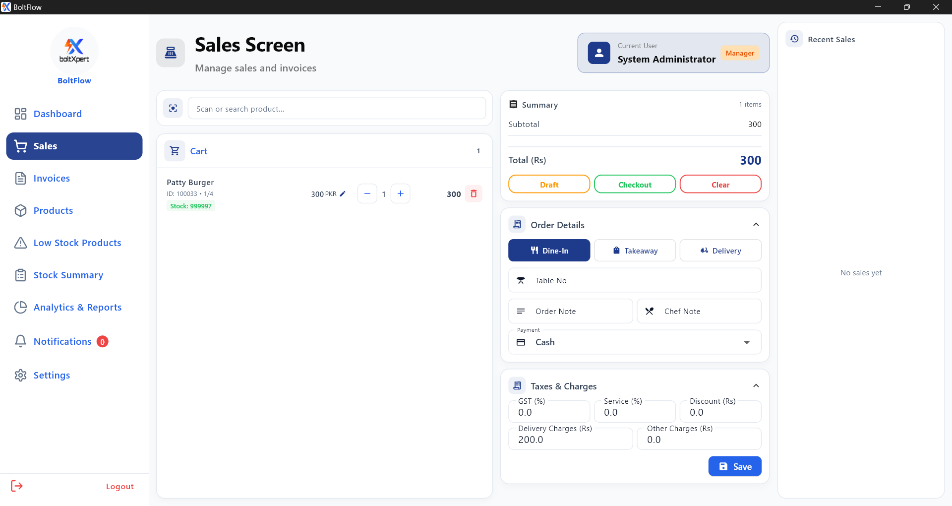Select Takeaway order type

635,251
